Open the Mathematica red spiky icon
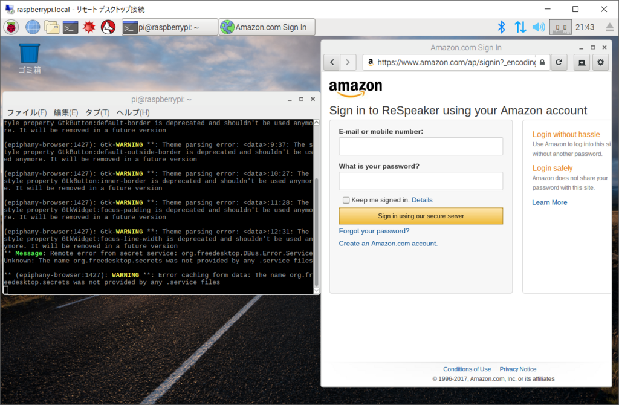619x405 pixels. 89,27
